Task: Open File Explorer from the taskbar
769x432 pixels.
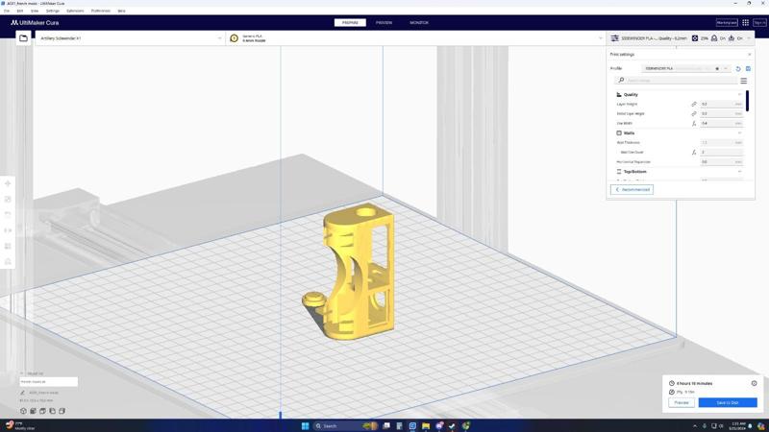Action: [426, 425]
